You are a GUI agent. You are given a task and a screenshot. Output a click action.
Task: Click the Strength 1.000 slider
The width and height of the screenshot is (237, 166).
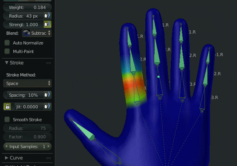click(24, 25)
